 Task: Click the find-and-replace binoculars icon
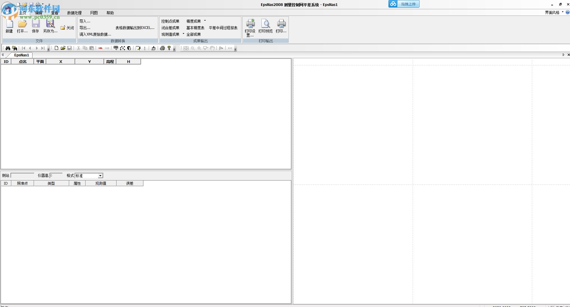pyautogui.click(x=15, y=48)
